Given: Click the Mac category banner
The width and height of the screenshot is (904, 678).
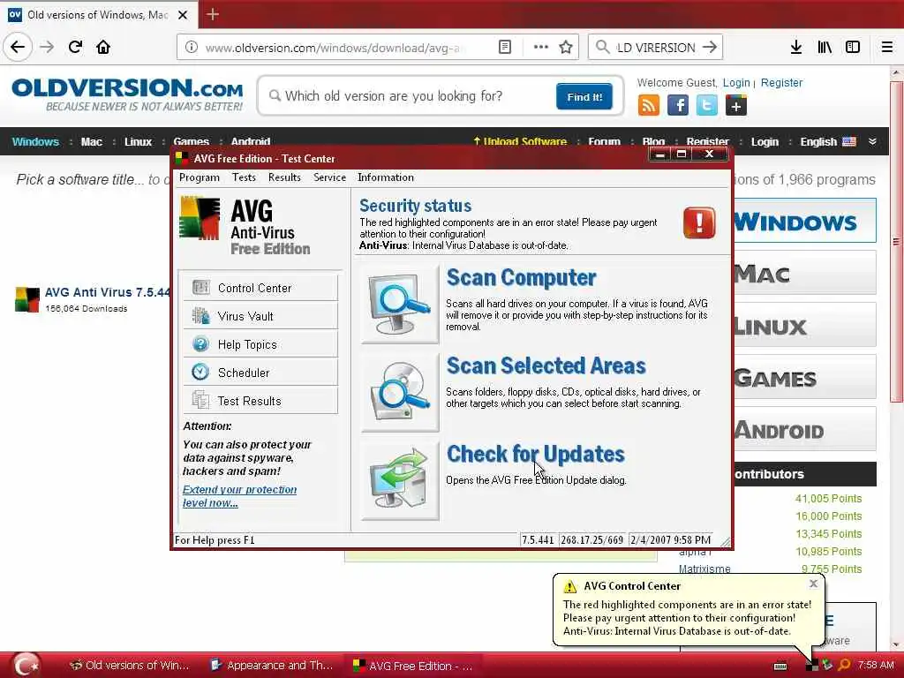Looking at the screenshot, I should pyautogui.click(x=805, y=274).
